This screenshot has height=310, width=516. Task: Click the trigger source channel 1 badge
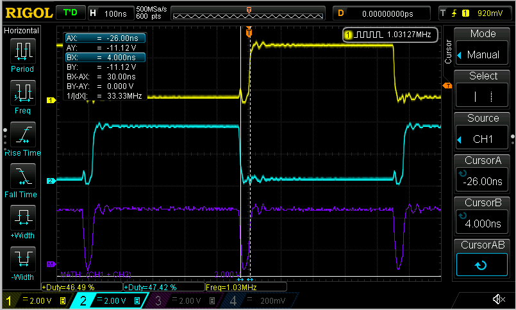(x=465, y=13)
